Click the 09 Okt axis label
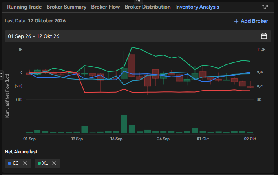 tap(250, 139)
